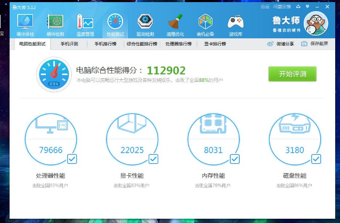The width and height of the screenshot is (340, 223).
Task: Open the 游戏库 game library controller
Action: 236,25
